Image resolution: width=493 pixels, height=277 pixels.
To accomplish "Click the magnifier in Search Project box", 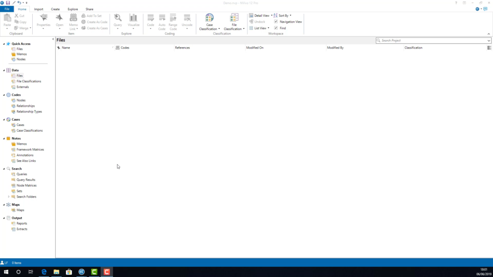I will point(378,40).
